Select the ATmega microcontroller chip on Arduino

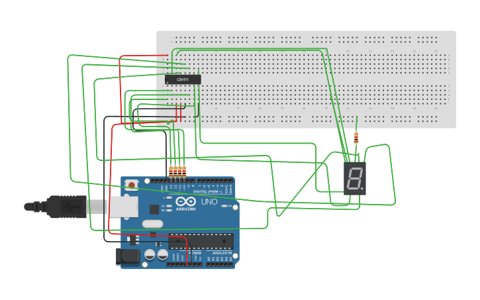pos(201,241)
